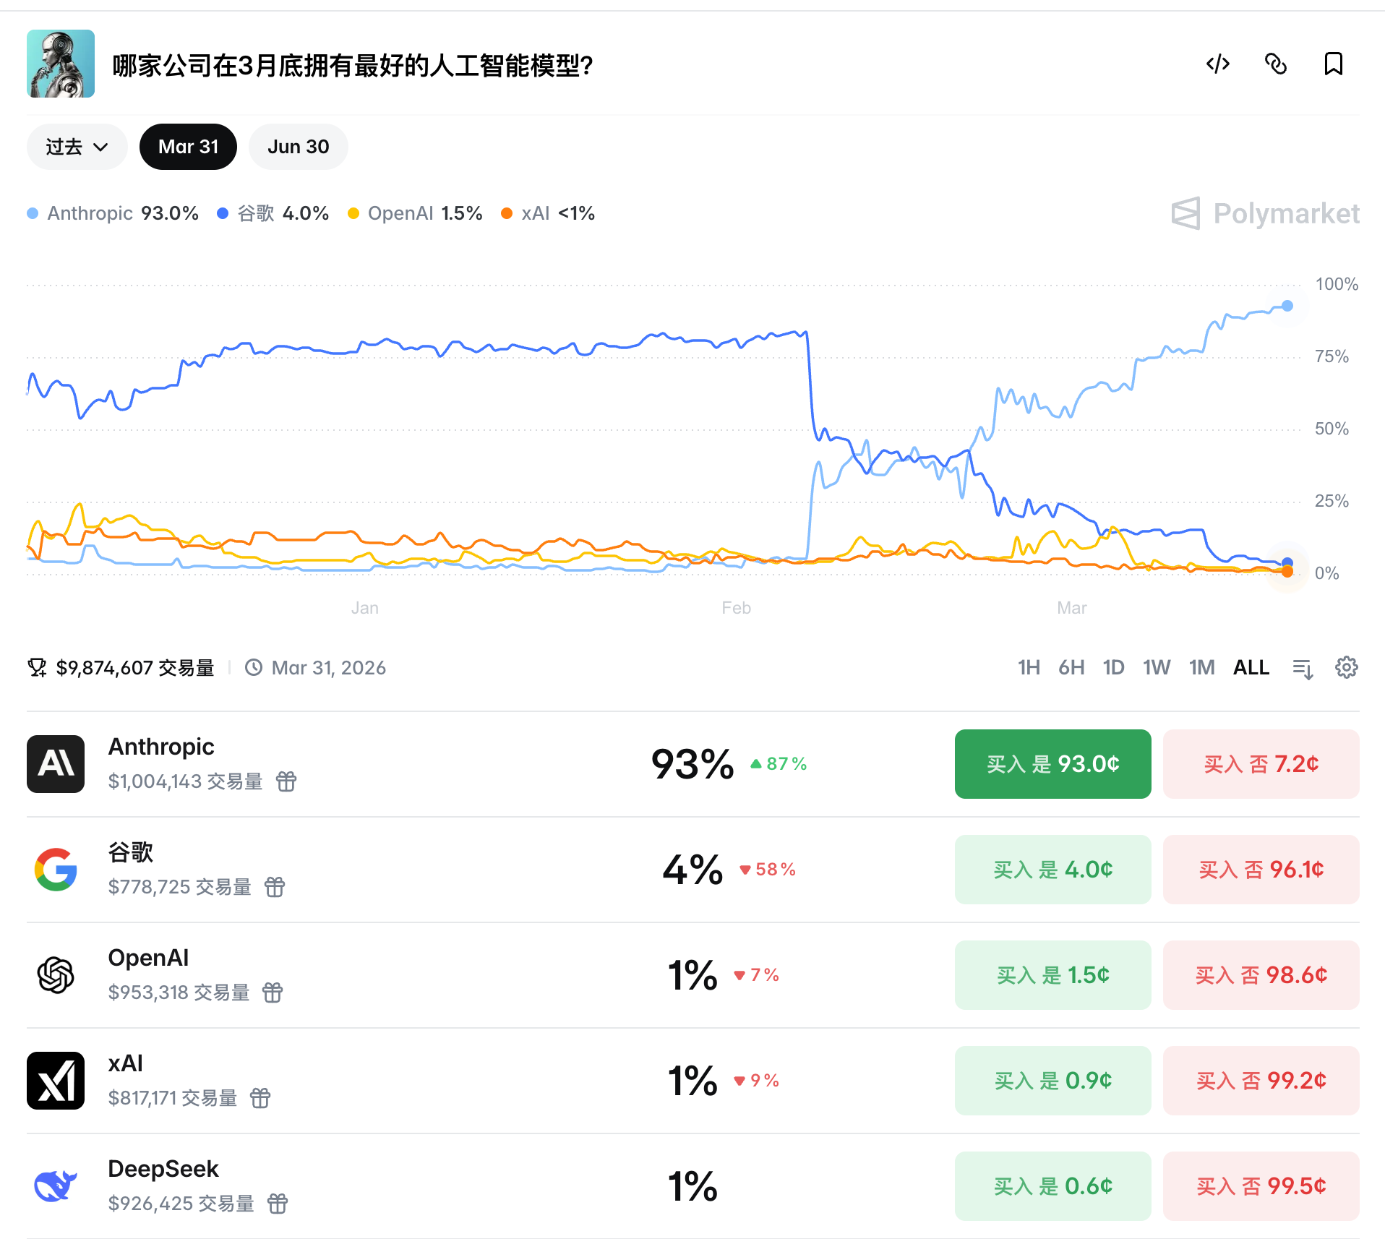Click the chart sort/filter icon

tap(1303, 669)
